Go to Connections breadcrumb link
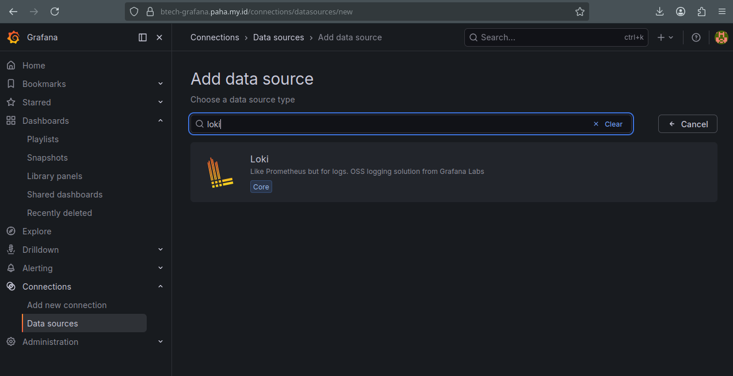 (x=215, y=37)
